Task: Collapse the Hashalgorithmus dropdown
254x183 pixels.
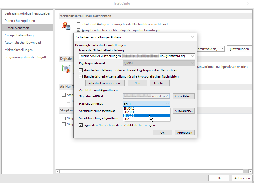Action: (x=168, y=104)
